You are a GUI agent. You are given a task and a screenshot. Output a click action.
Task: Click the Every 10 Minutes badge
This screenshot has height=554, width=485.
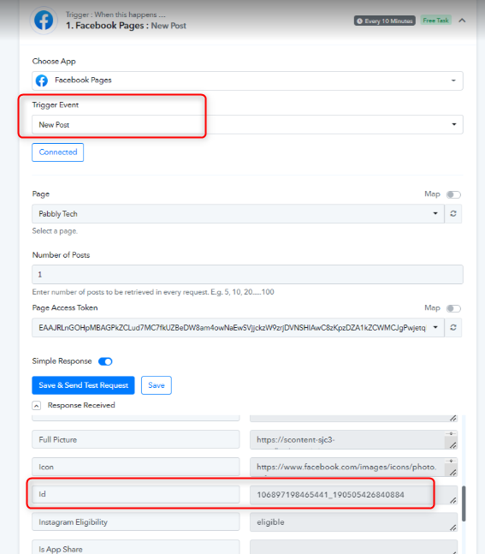tap(385, 21)
